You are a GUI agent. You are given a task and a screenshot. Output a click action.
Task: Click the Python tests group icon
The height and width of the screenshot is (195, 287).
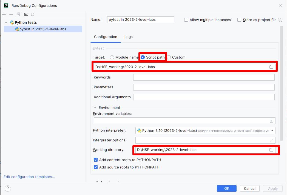pyautogui.click(x=12, y=22)
